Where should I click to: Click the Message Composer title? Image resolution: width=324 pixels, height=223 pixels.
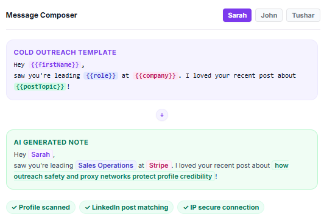pos(41,15)
